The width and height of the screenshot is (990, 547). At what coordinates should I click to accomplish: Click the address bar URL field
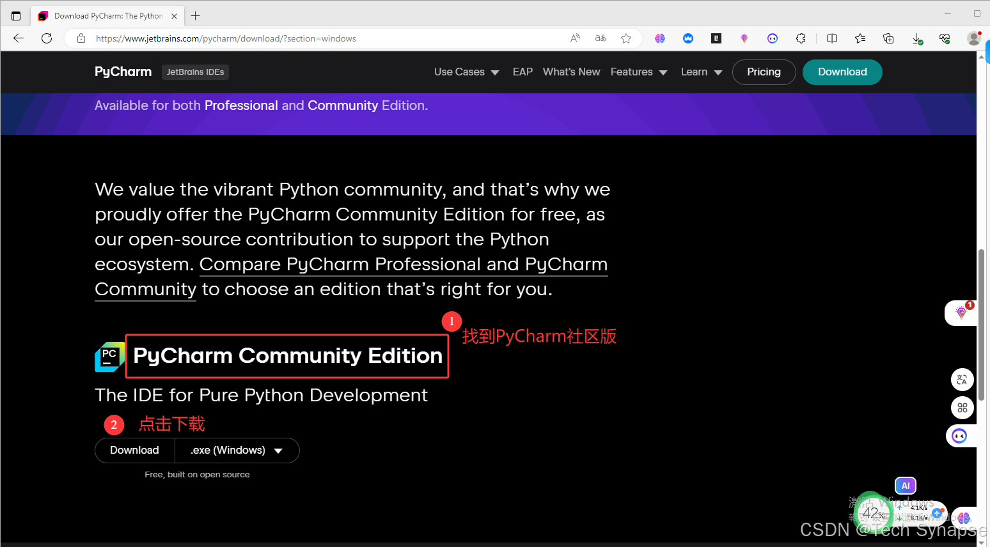(x=226, y=38)
